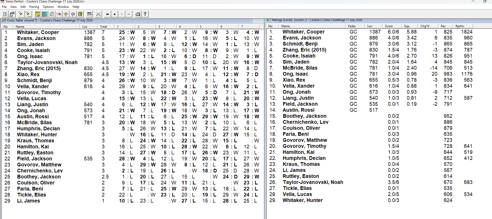Go to last round arrow
The height and width of the screenshot is (219, 492).
129,14
